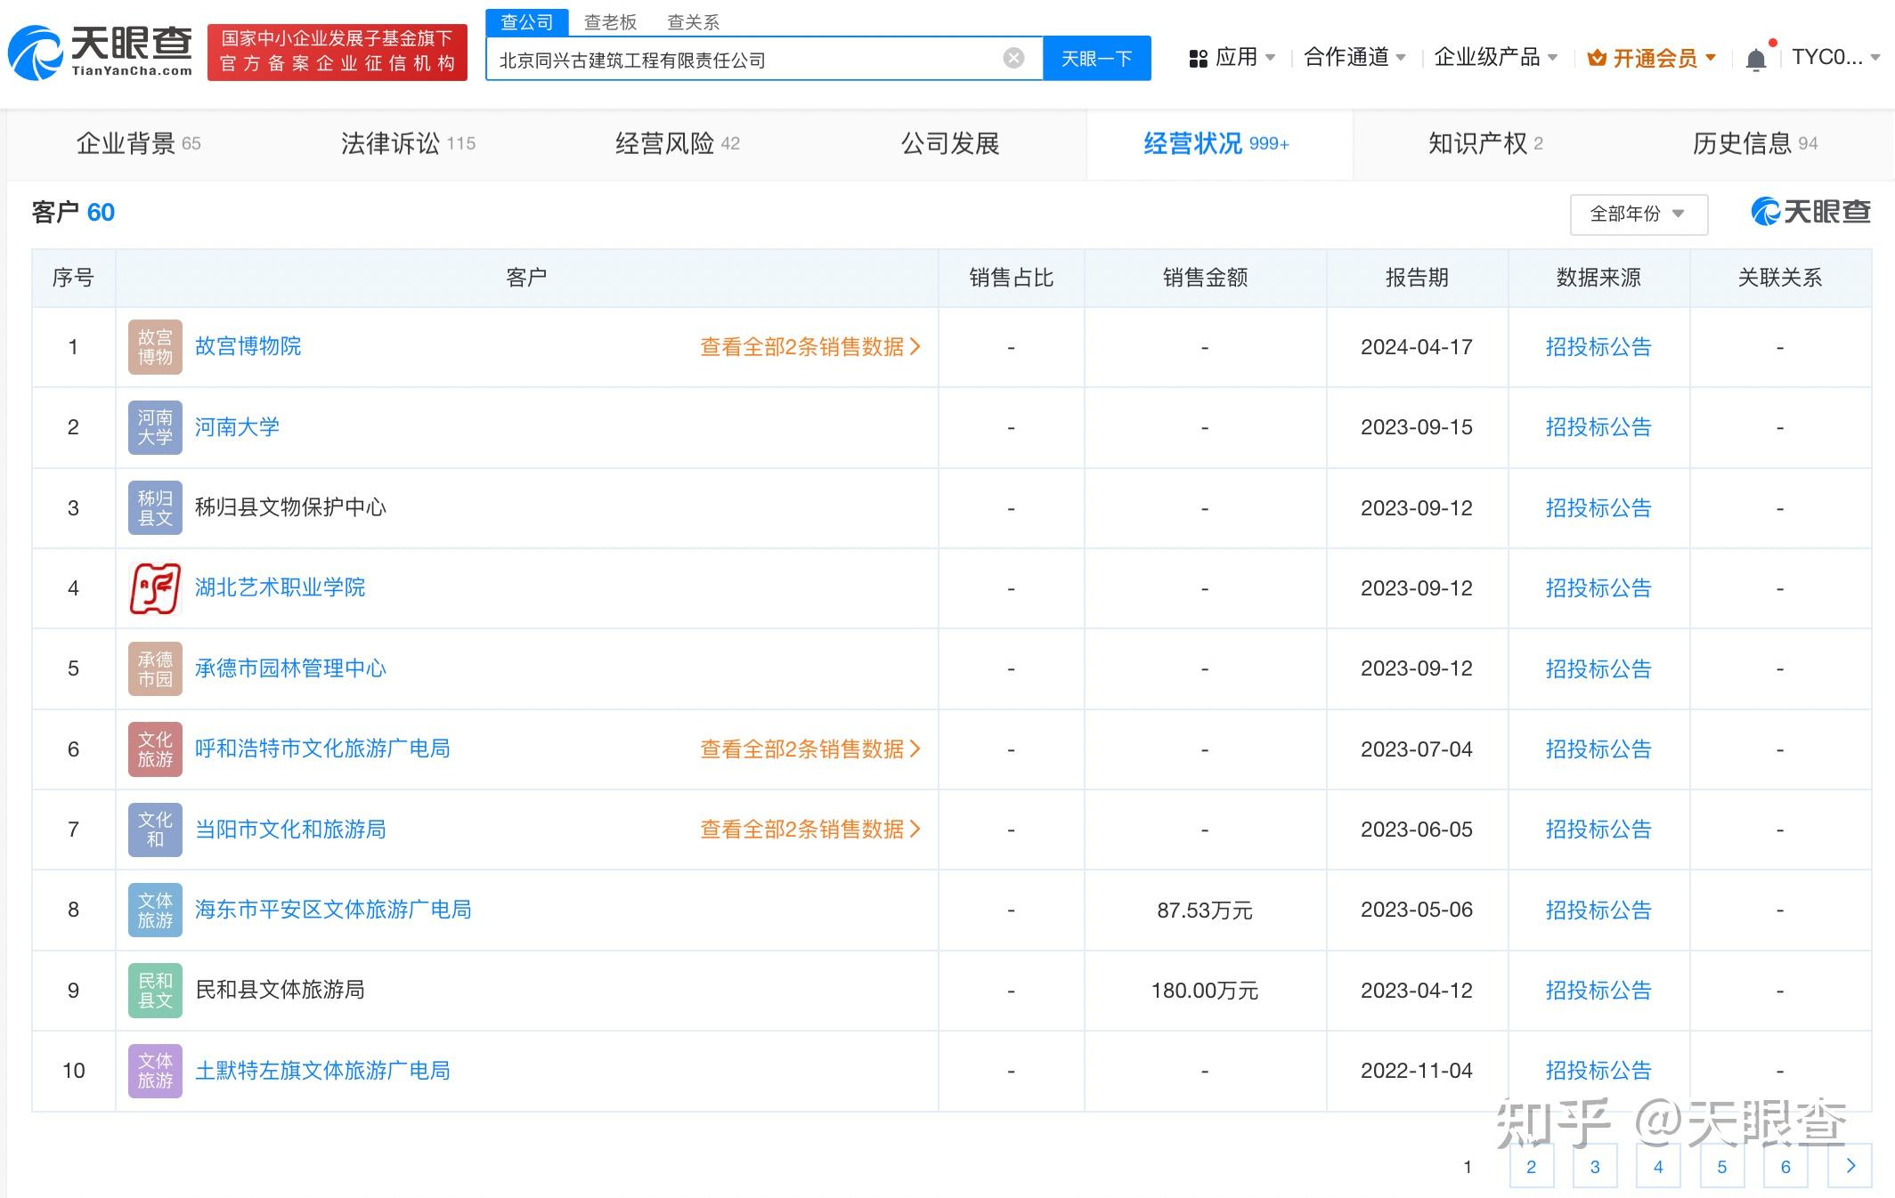The image size is (1895, 1198).
Task: Click the 文体旅游 avatar in row 10
Action: [x=155, y=1071]
